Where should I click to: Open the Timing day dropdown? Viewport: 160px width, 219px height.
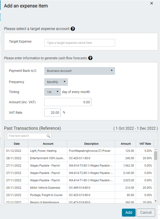coord(52,92)
